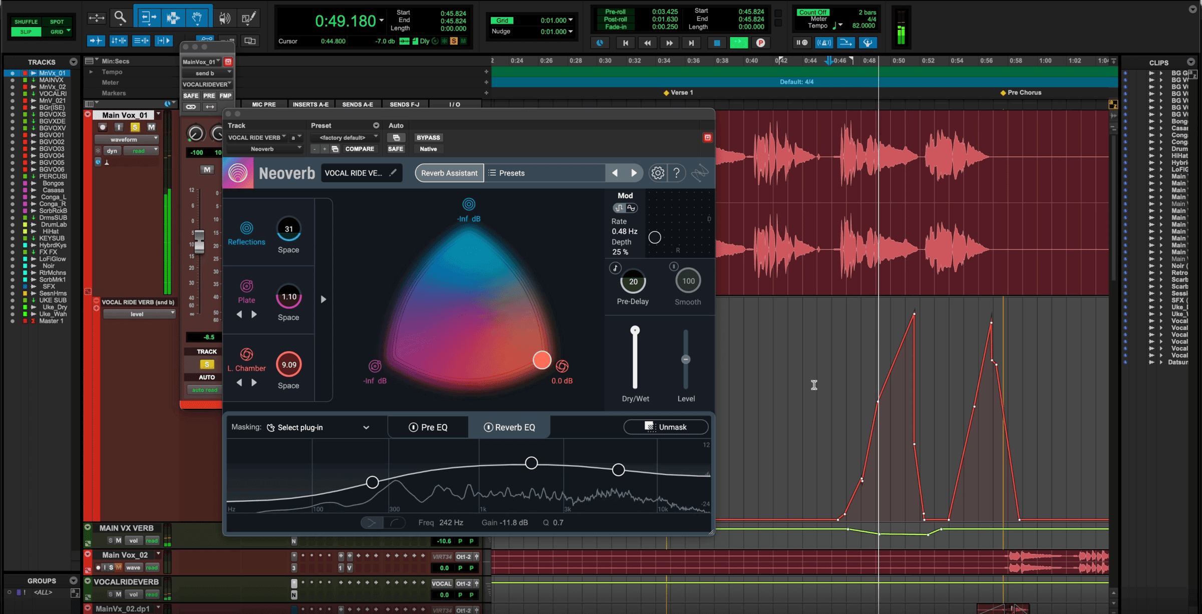Viewport: 1202px width, 614px height.
Task: Click the Dry/Wet slider handle
Action: 635,330
